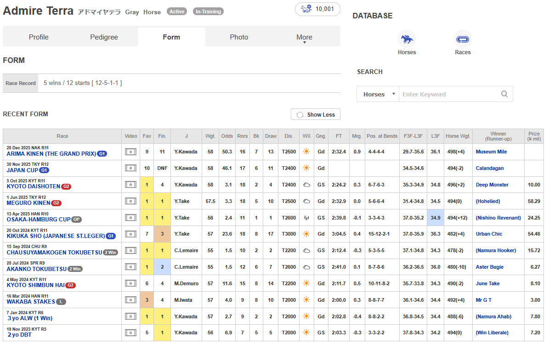Click cloudy weather icon in Akanko Tokubetsu row
549x344 pixels.
(x=306, y=267)
